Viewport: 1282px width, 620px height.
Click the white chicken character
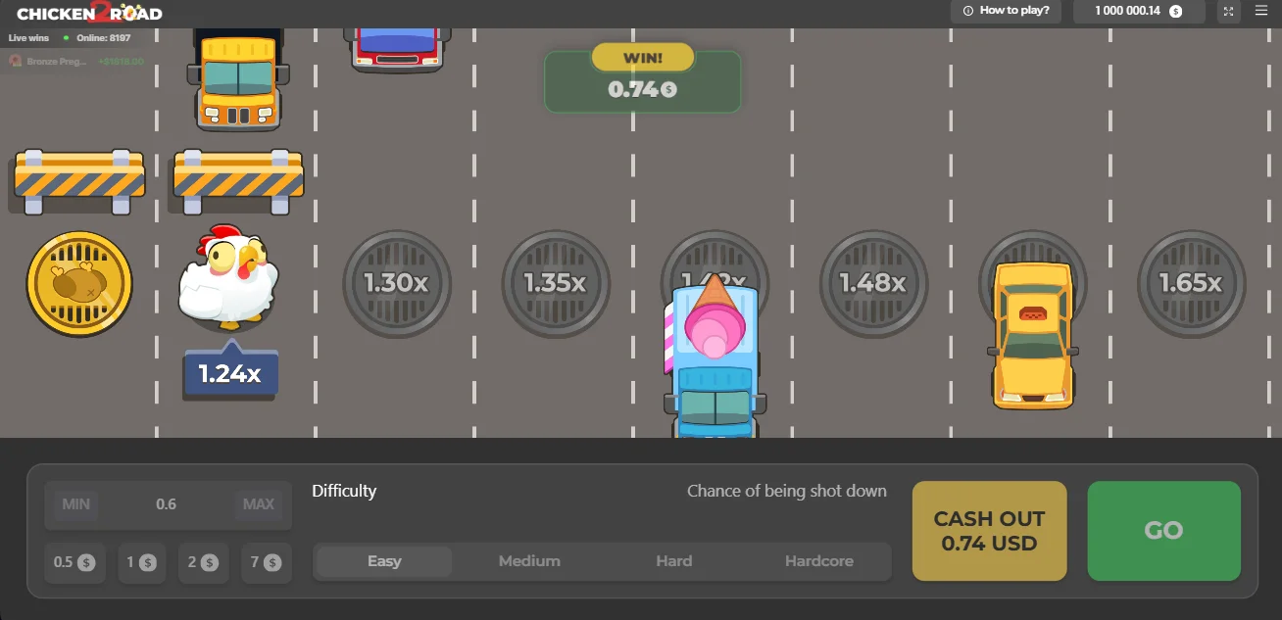coord(228,277)
